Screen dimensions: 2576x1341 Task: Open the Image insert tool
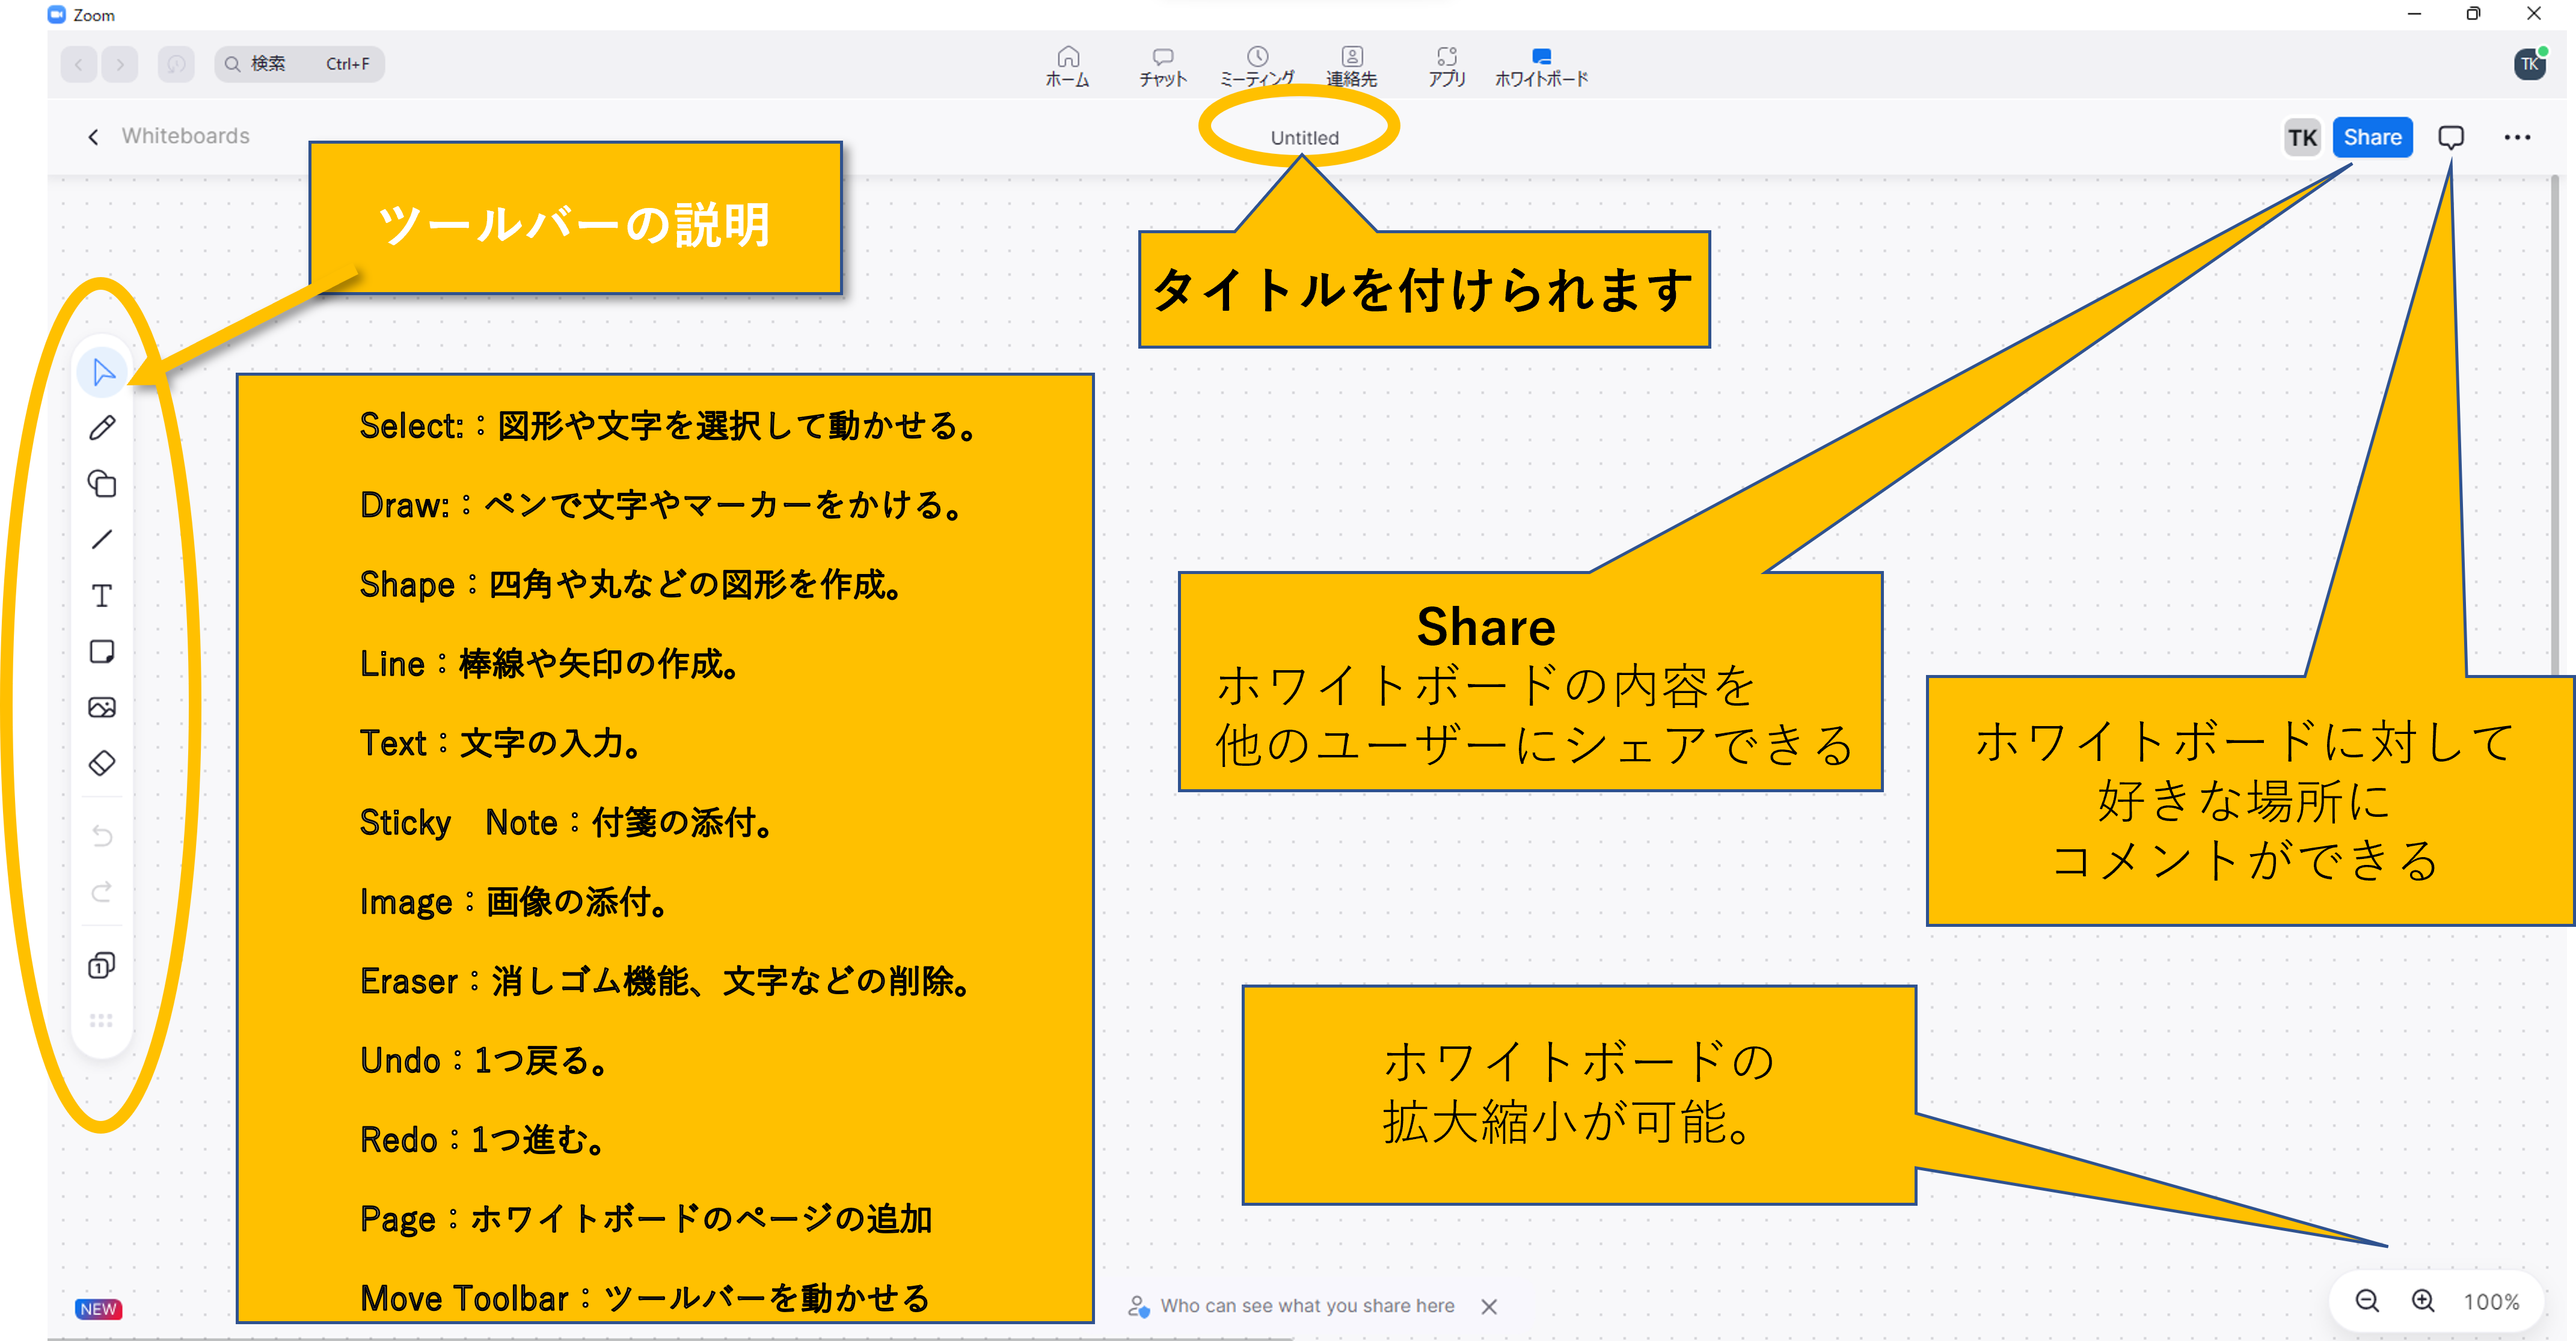(102, 707)
